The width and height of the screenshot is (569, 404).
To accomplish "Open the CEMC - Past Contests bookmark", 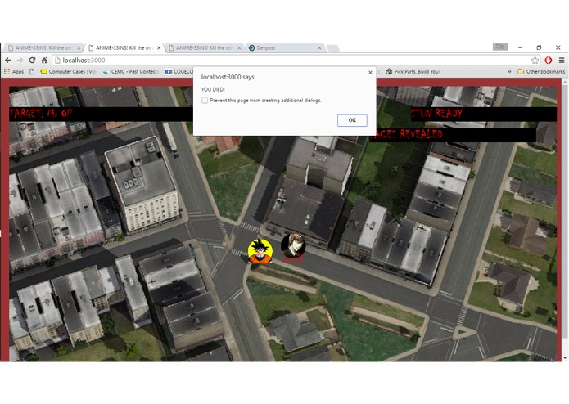I will click(x=131, y=72).
